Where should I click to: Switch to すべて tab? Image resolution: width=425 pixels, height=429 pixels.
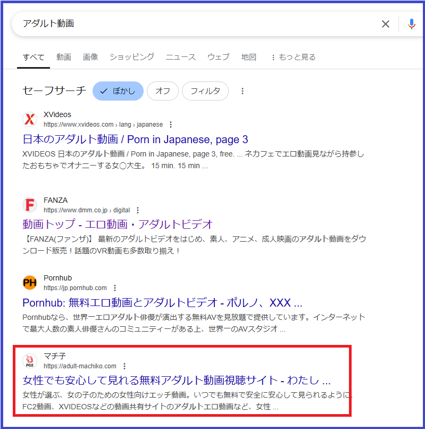tap(34, 57)
